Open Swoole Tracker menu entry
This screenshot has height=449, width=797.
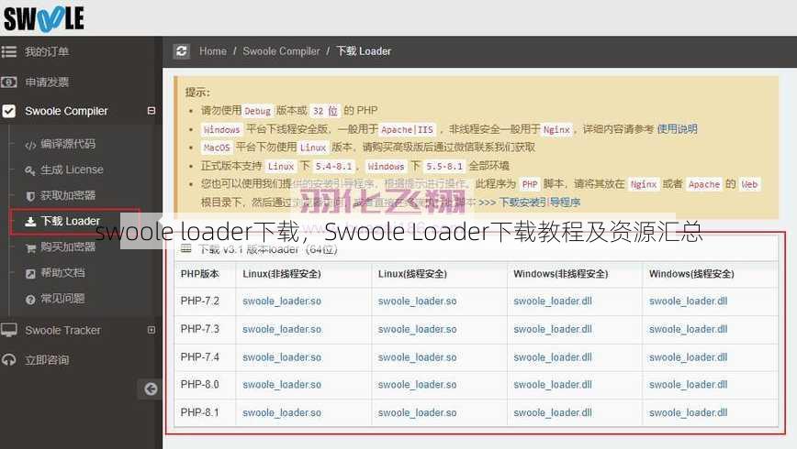[63, 330]
